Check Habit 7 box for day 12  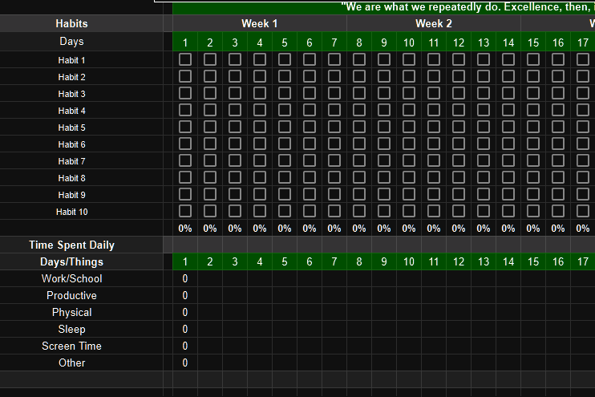[459, 160]
